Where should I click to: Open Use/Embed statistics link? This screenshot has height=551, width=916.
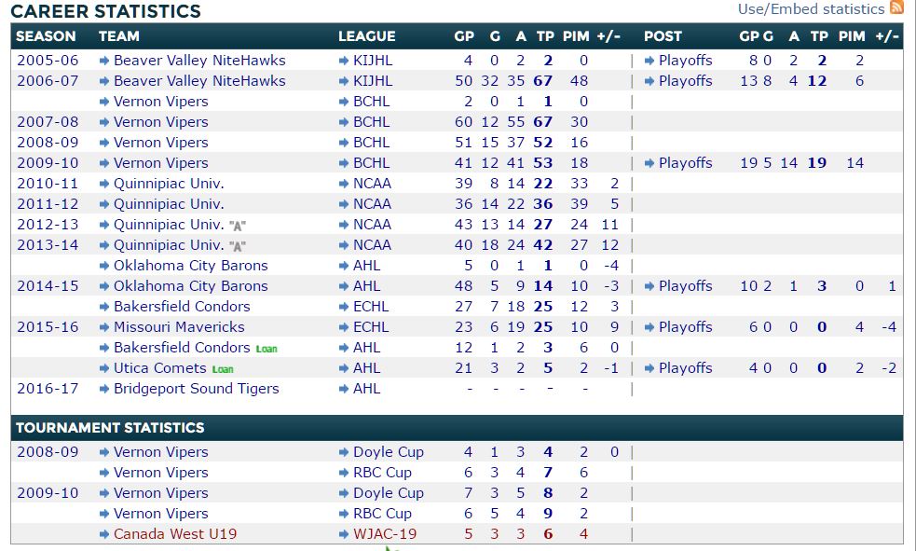(811, 9)
